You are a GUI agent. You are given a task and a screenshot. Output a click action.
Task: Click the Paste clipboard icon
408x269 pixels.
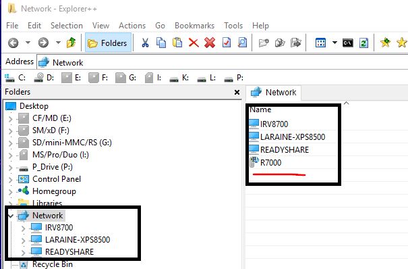[x=177, y=43]
